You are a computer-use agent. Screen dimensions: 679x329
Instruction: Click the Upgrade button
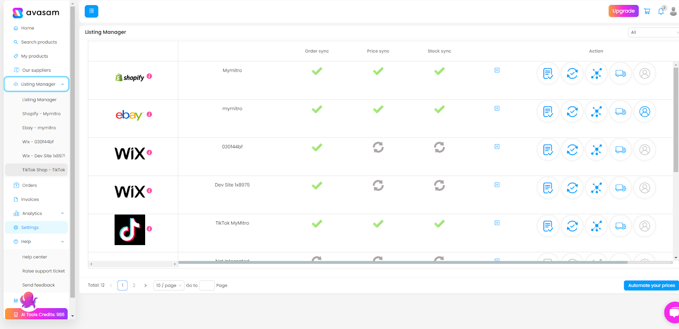623,11
